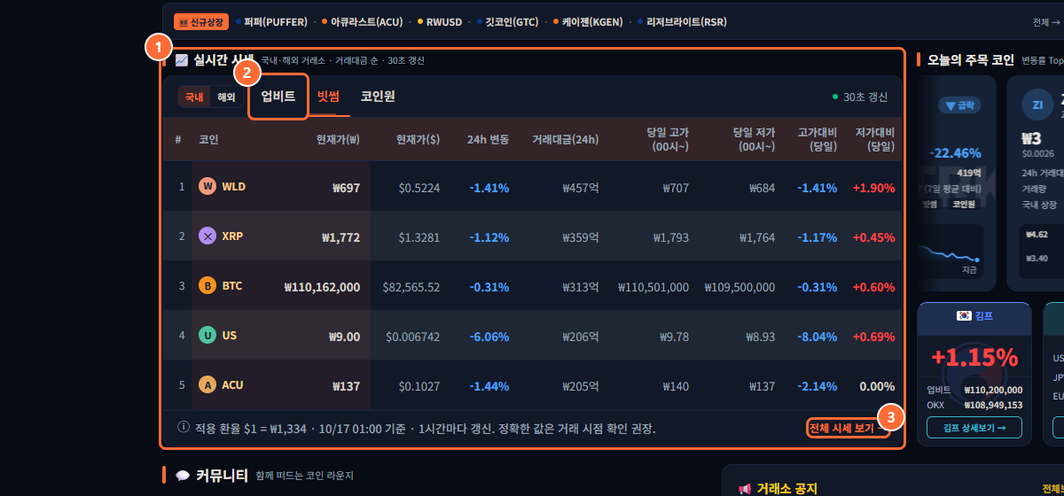Click the ₩697 WLD price

pos(346,188)
